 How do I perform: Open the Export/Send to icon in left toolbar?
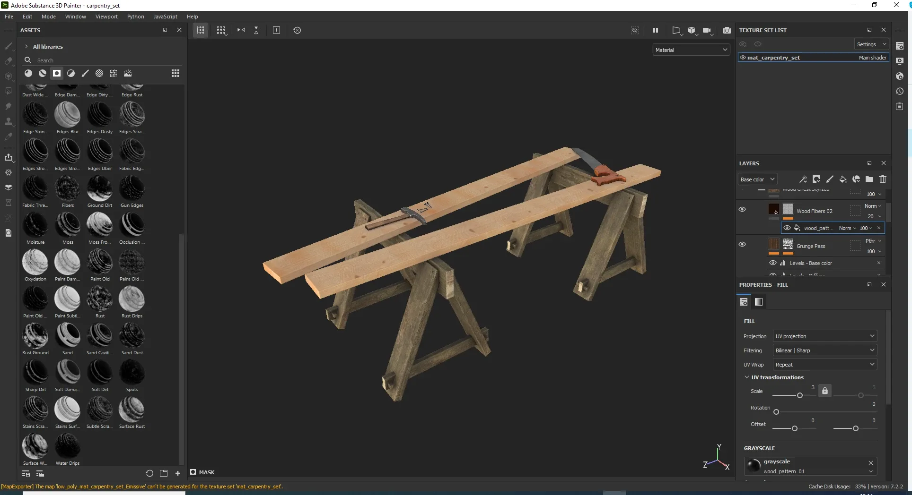tap(9, 157)
